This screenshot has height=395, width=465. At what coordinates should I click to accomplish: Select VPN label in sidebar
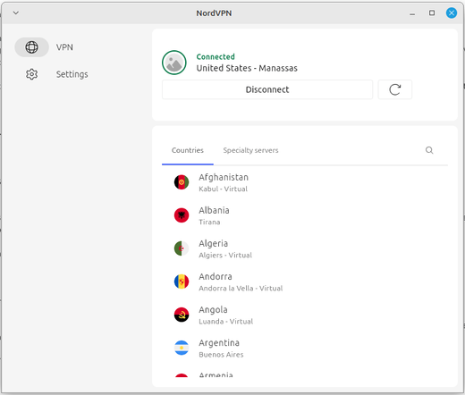point(64,47)
